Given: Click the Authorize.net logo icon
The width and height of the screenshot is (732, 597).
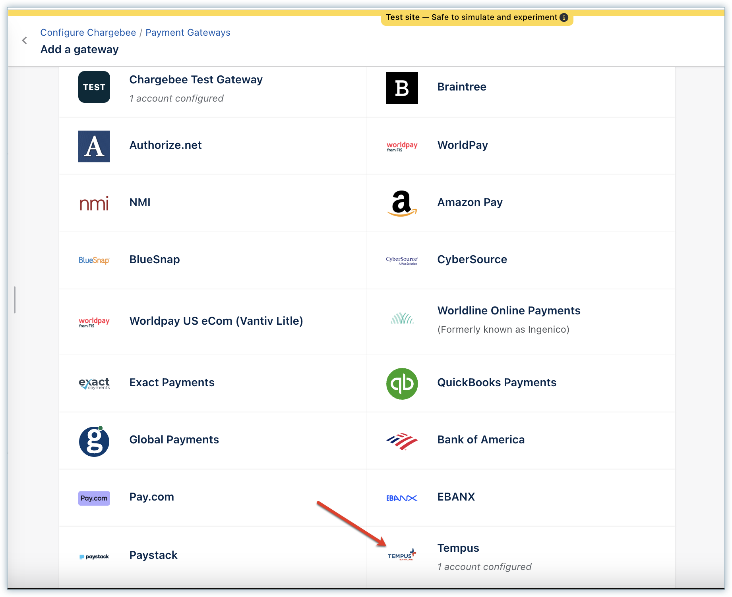Looking at the screenshot, I should click(94, 146).
